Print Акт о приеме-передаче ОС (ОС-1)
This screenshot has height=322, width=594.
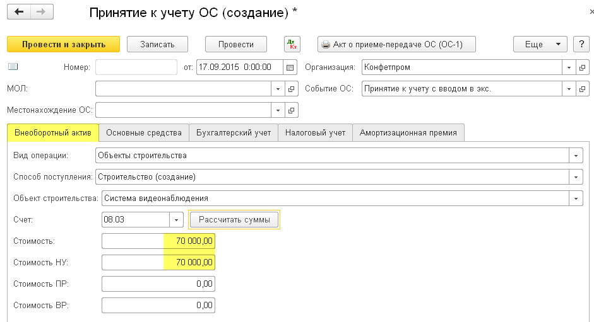[396, 44]
